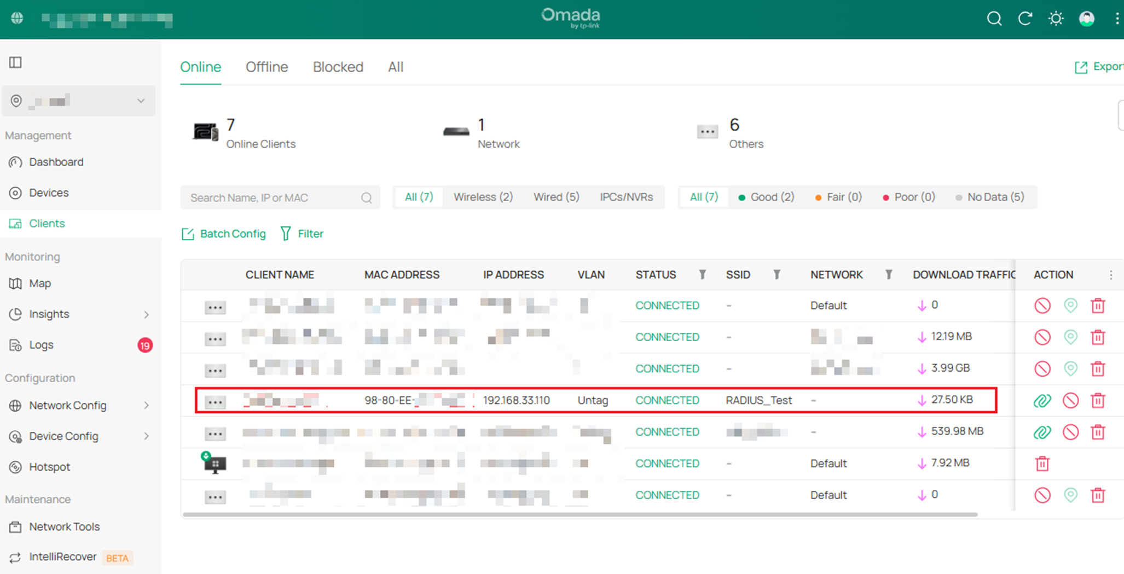Open the link/reconnect action for RADIUS_Test
This screenshot has height=574, width=1124.
[x=1042, y=400]
